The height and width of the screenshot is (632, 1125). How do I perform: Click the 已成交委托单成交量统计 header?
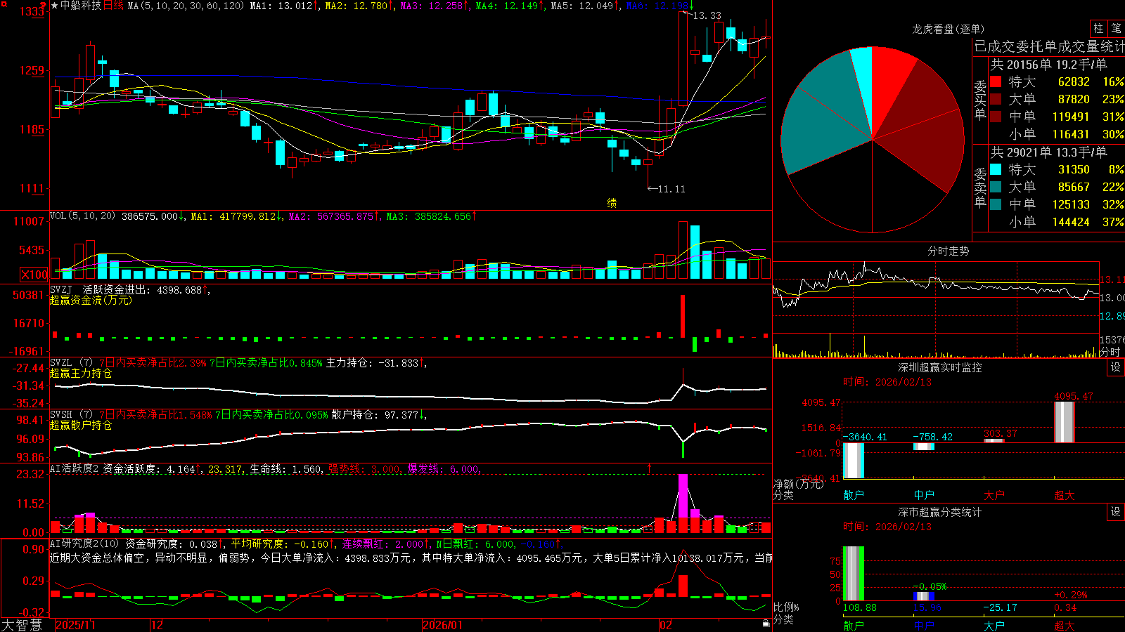coord(1049,46)
